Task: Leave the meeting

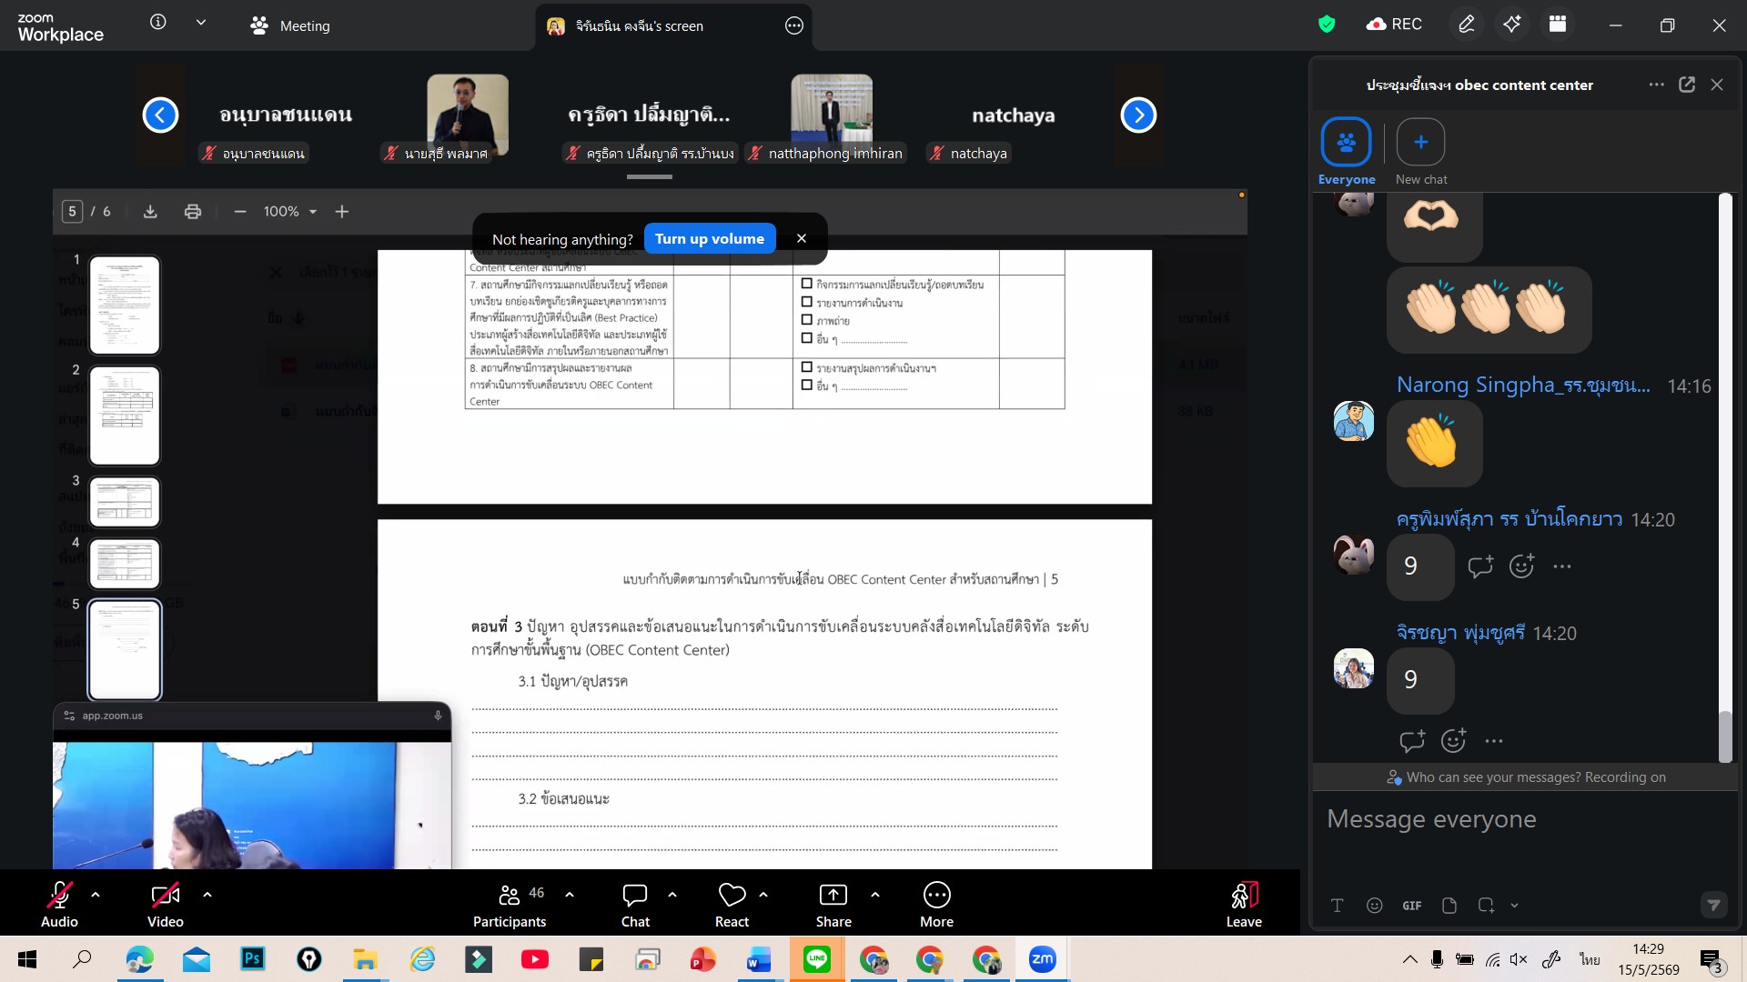Action: tap(1244, 904)
